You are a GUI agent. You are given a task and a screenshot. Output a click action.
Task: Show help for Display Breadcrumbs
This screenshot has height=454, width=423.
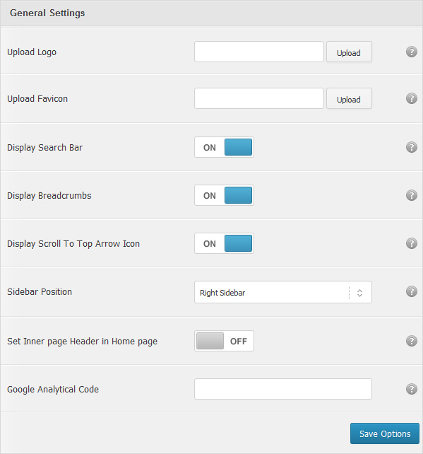412,195
